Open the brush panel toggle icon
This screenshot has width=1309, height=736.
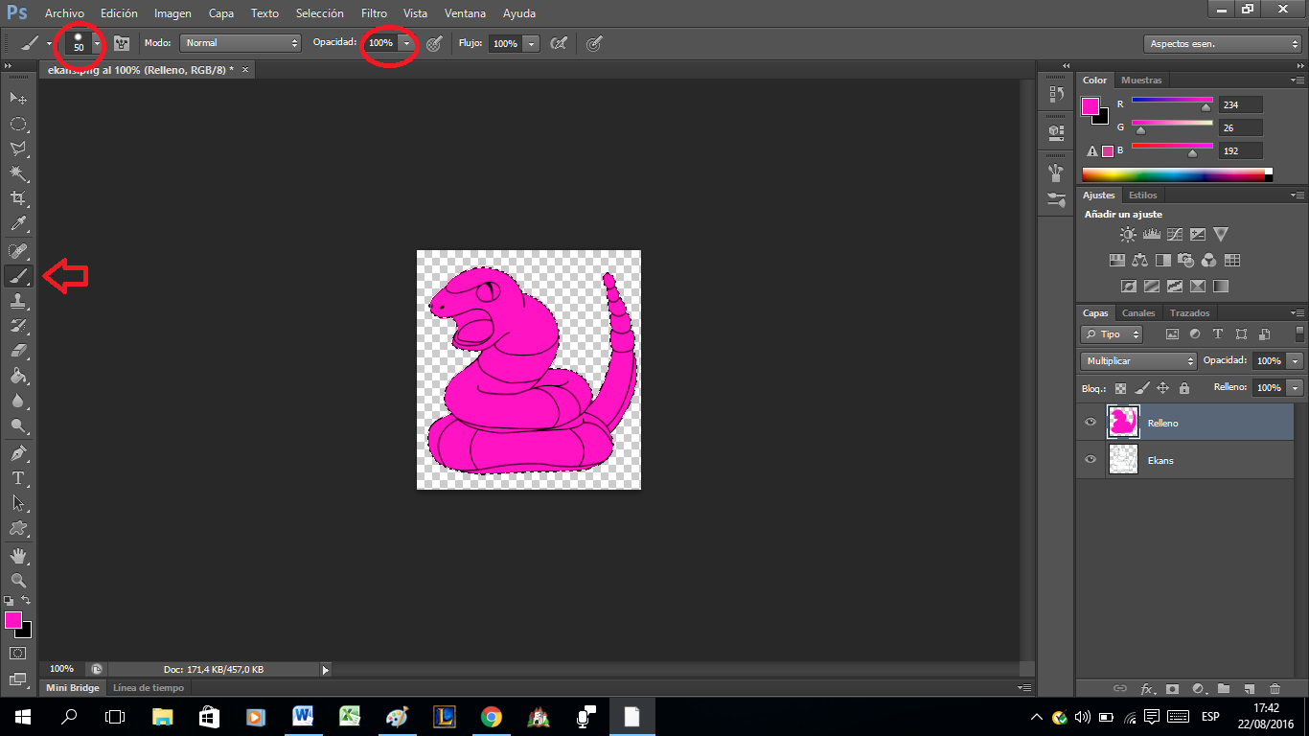[x=120, y=43]
